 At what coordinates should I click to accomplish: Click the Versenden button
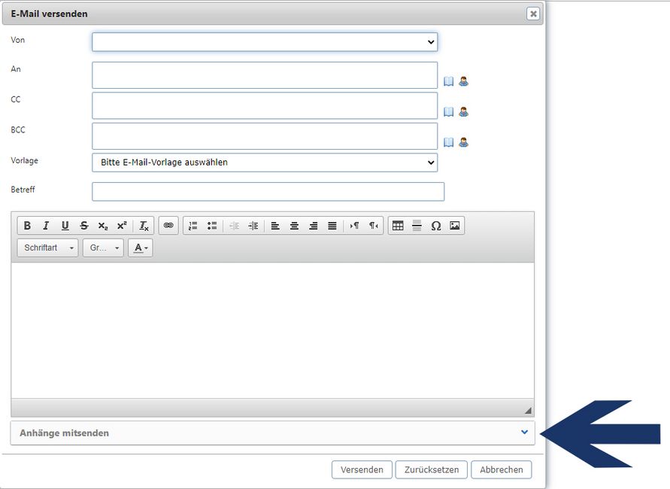(362, 469)
